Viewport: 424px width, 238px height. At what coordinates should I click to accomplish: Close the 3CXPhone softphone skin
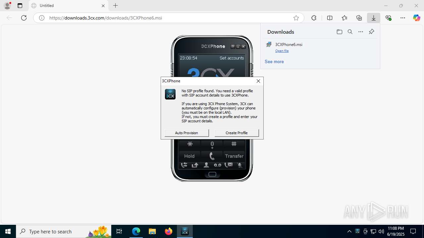click(243, 47)
